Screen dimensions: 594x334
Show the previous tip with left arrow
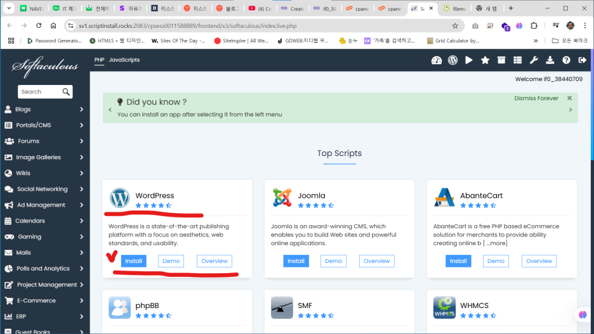(110, 110)
